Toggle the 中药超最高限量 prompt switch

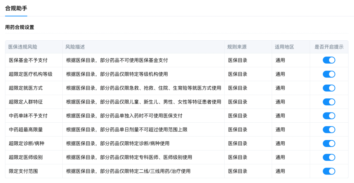pyautogui.click(x=329, y=130)
